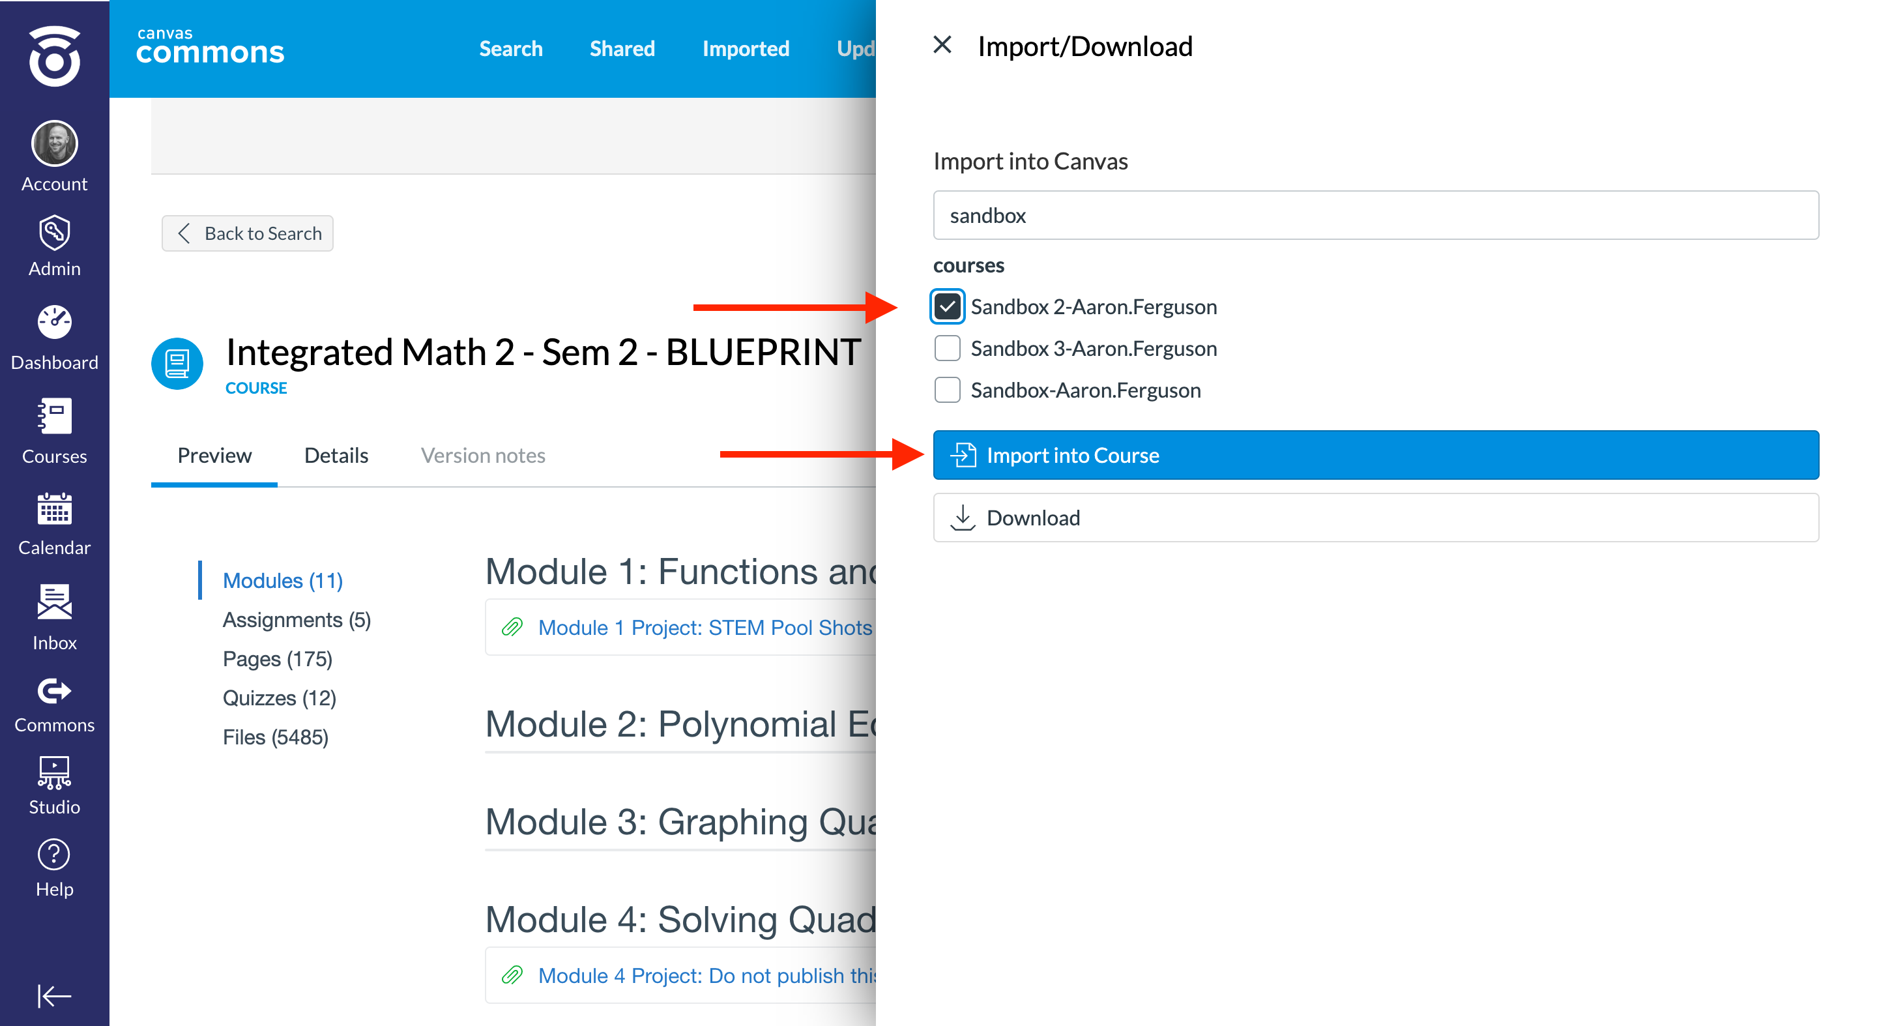Open the Calendar sidebar icon
Viewport: 1877px width, 1026px height.
point(55,509)
